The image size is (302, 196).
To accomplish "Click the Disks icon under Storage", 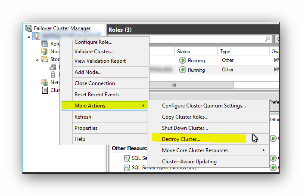I will click(x=53, y=67).
